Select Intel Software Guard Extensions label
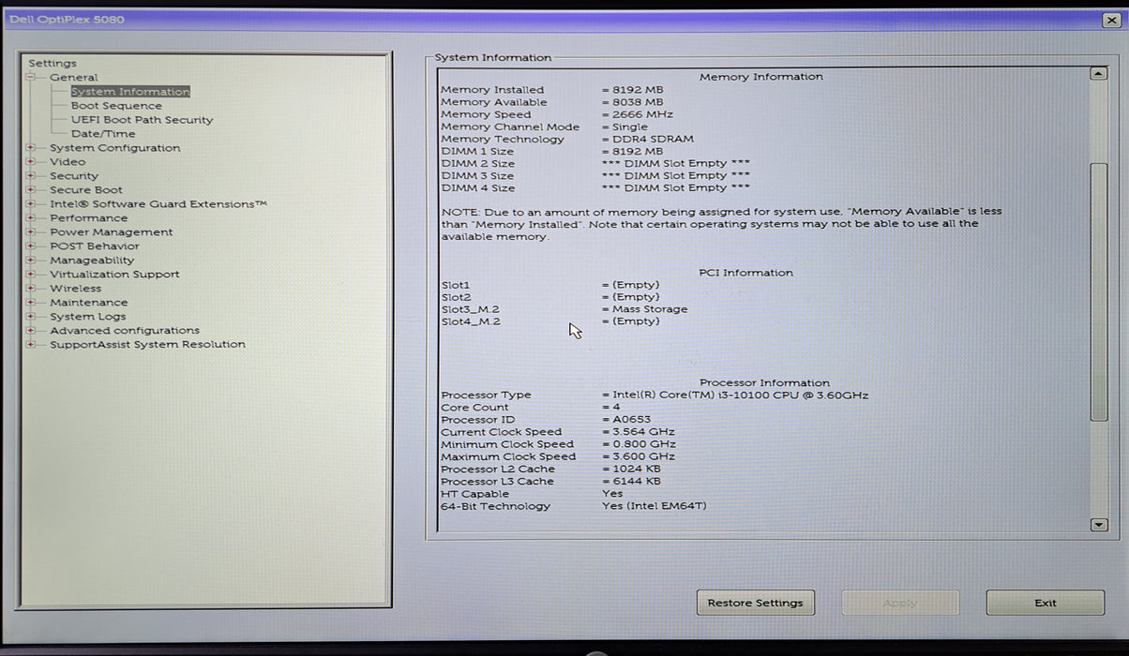The width and height of the screenshot is (1129, 656). coord(158,204)
